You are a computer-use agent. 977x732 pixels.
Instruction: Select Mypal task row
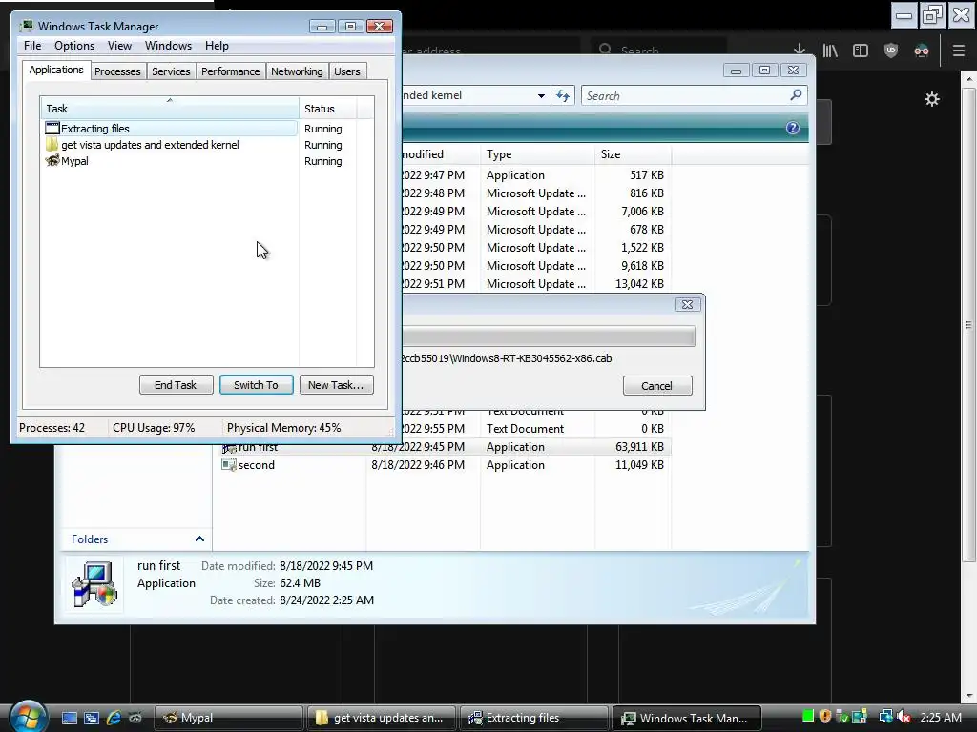(171, 160)
